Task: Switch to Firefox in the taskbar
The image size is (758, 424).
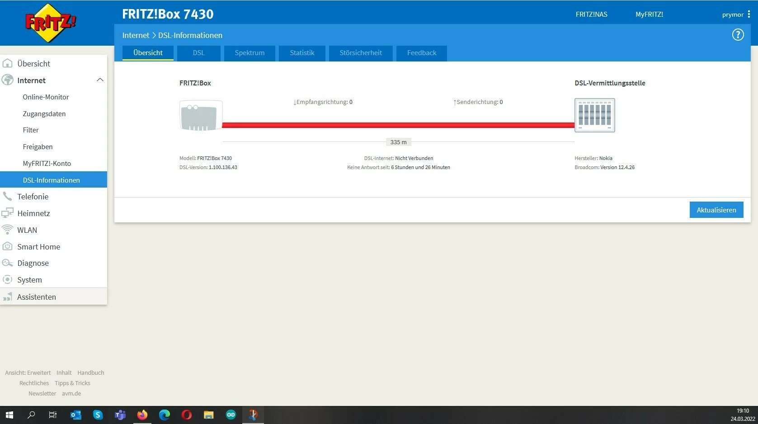Action: 142,415
